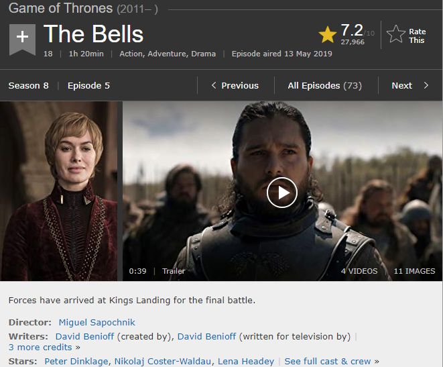This screenshot has width=443, height=367.
Task: Open All Episodes (73) list
Action: click(x=324, y=85)
